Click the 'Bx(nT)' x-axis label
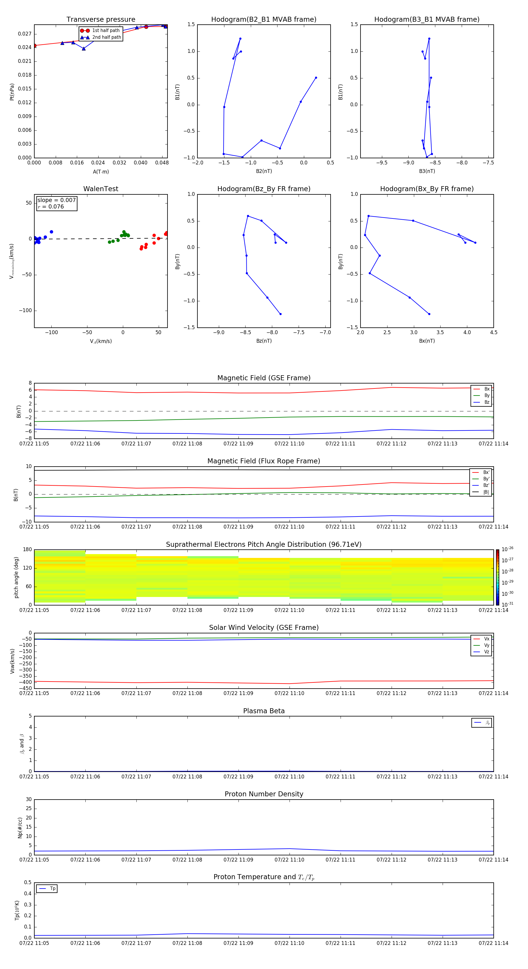Image resolution: width=528 pixels, height=969 pixels. click(427, 341)
